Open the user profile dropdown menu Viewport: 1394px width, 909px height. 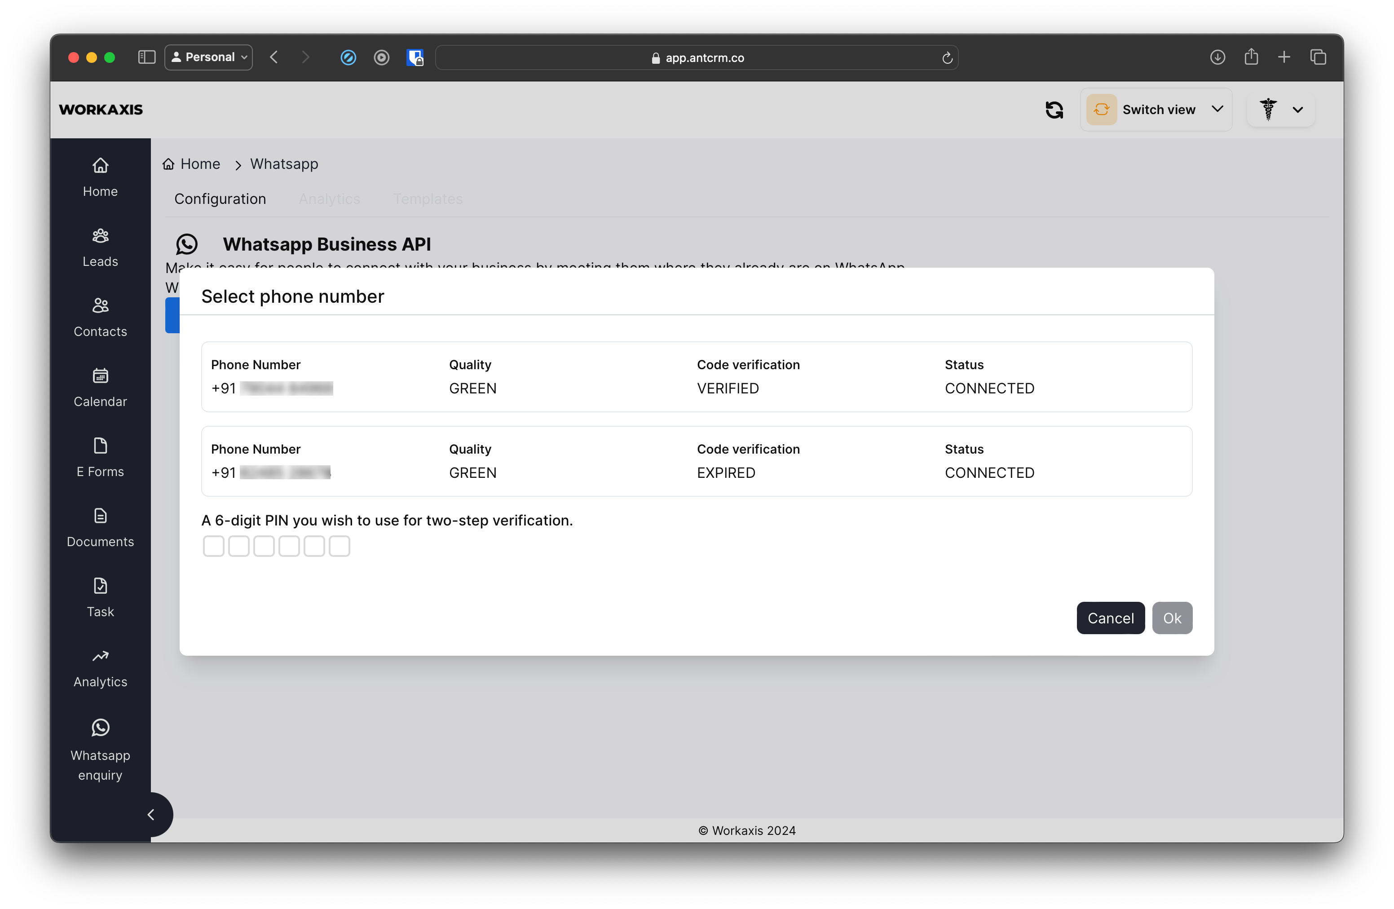1280,110
